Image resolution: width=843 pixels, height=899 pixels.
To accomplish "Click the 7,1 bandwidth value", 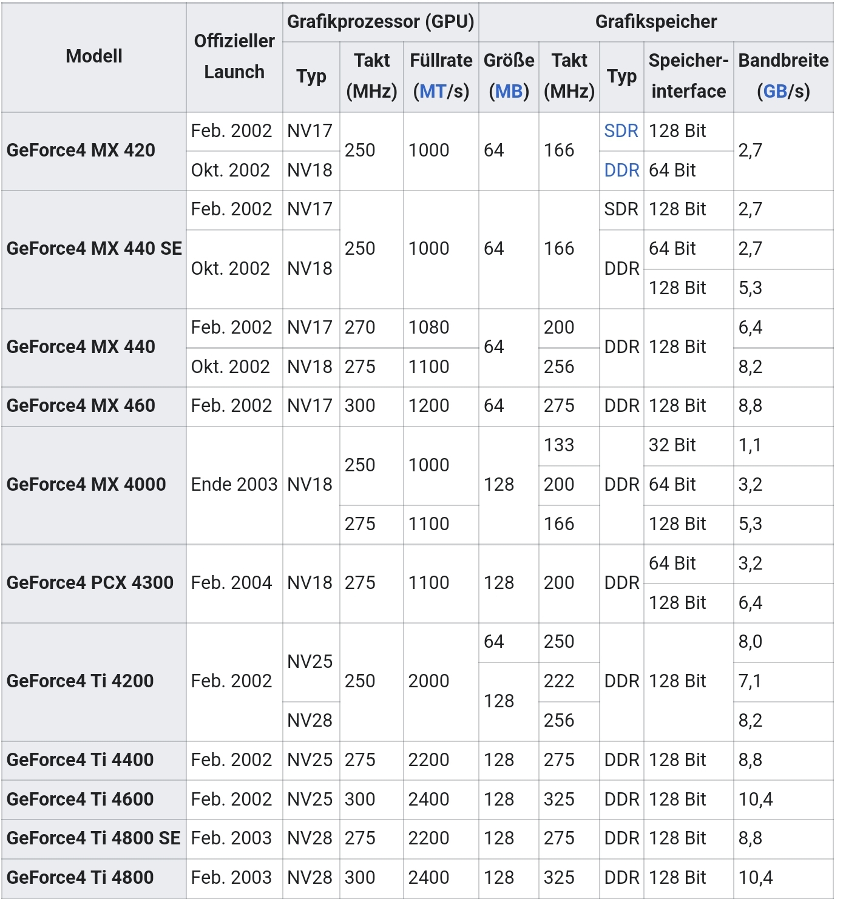I will pyautogui.click(x=783, y=682).
